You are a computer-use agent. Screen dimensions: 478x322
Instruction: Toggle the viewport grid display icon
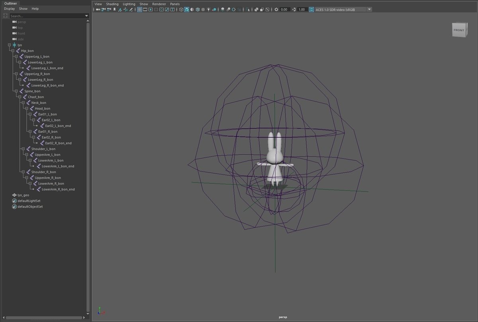pyautogui.click(x=140, y=10)
